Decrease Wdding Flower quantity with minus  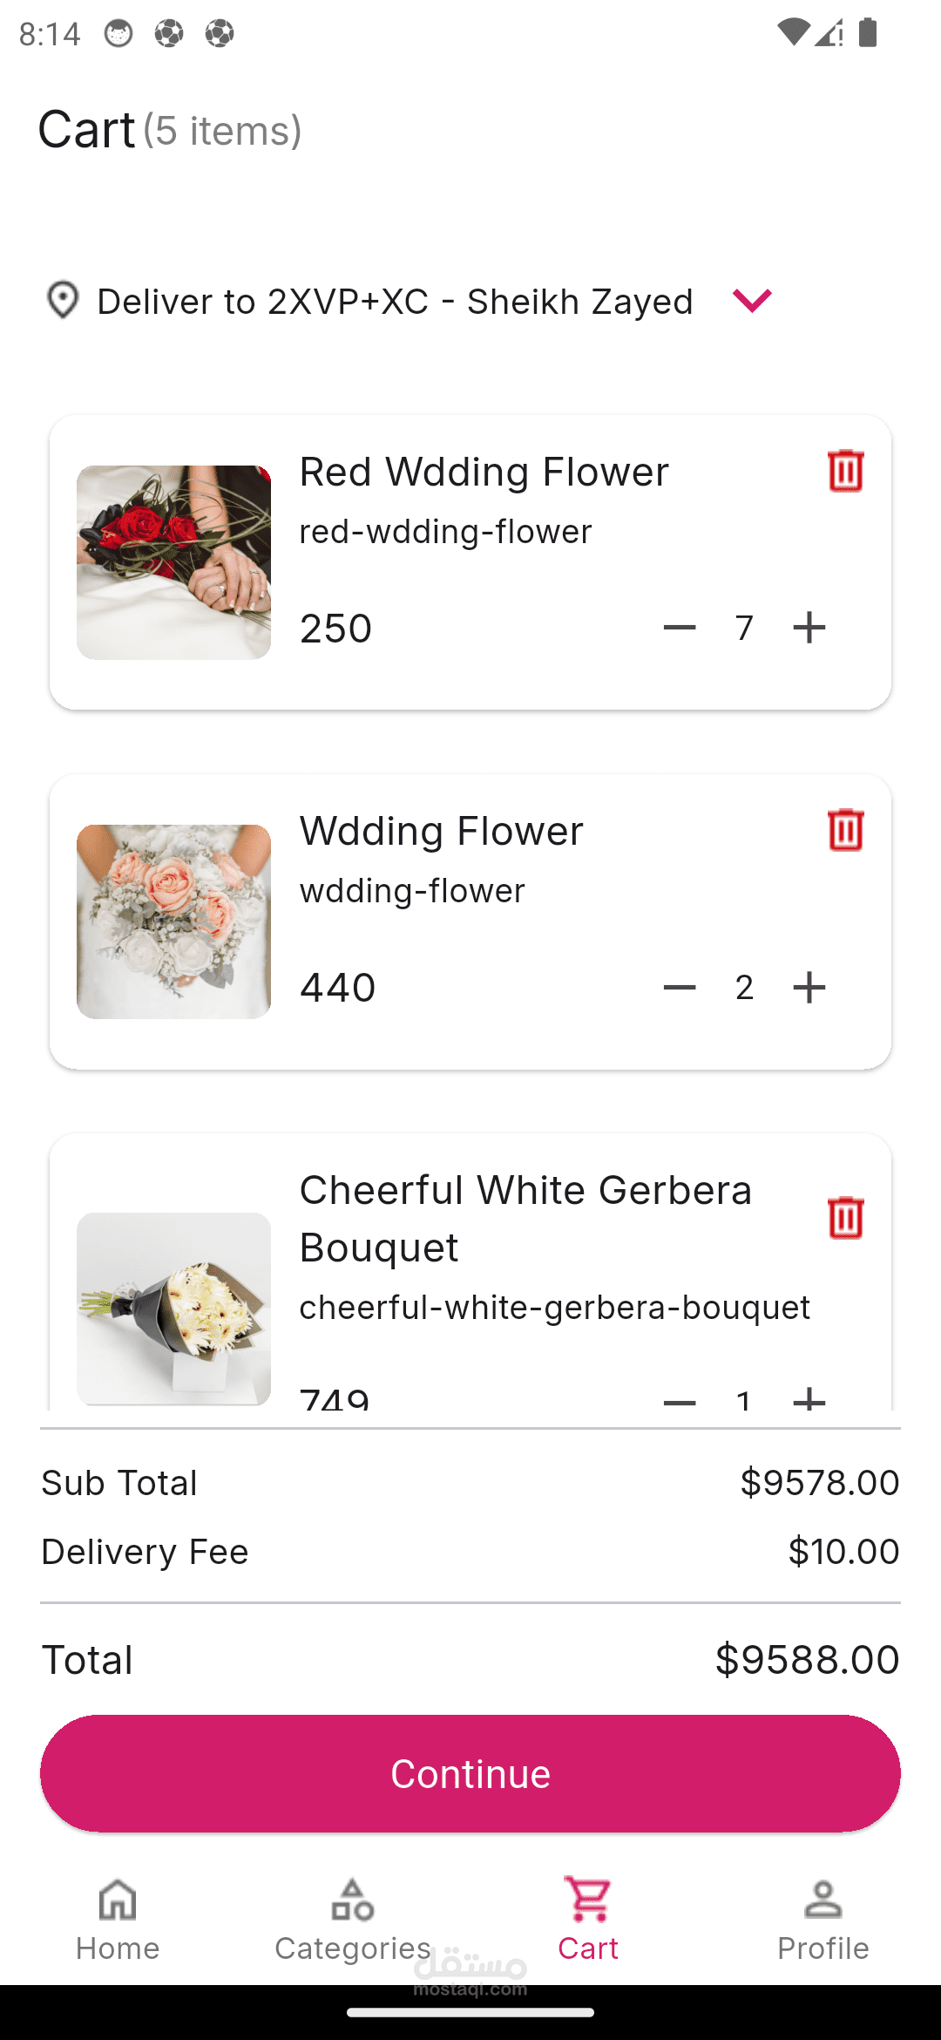[680, 987]
